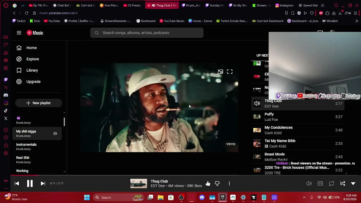Open the Explore section
Screen dimensions: 361x203
click(28, 59)
